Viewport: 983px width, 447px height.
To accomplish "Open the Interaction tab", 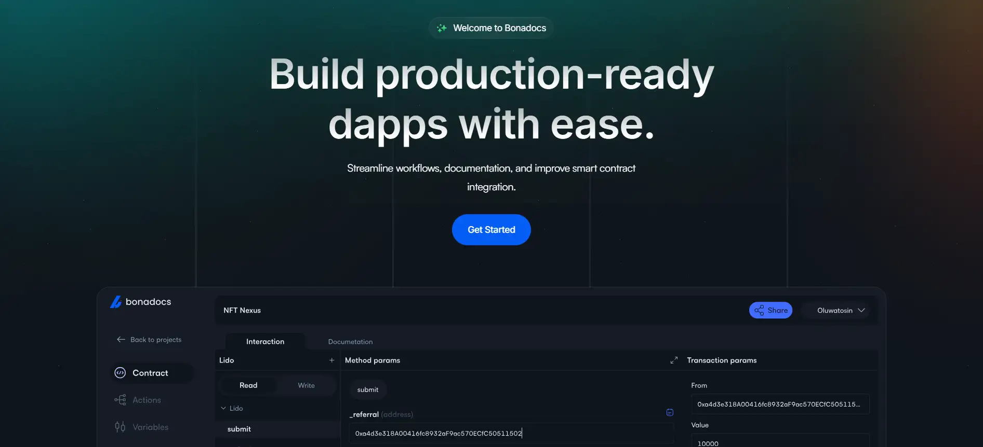I will [x=265, y=342].
